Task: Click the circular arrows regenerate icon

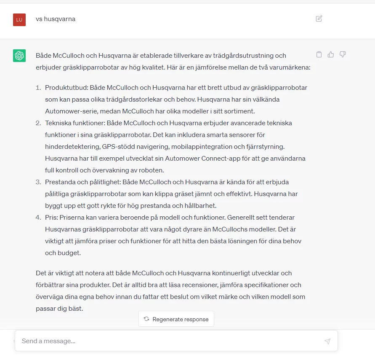Action: point(146,319)
